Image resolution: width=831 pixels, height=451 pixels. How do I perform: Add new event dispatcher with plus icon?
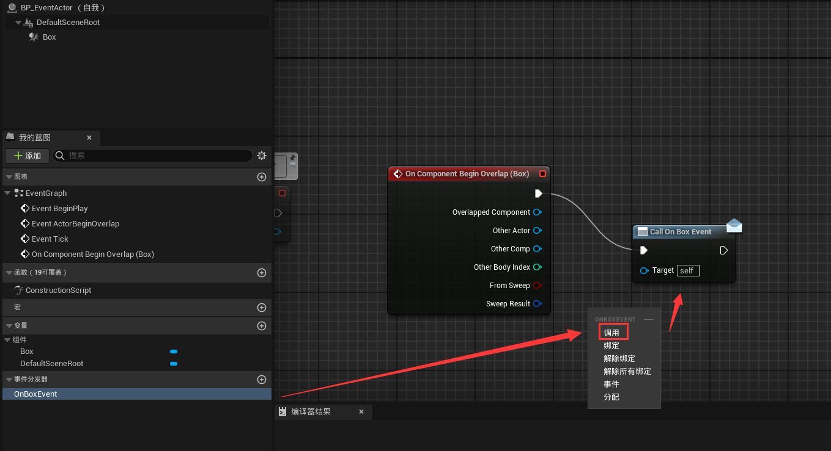(x=262, y=380)
